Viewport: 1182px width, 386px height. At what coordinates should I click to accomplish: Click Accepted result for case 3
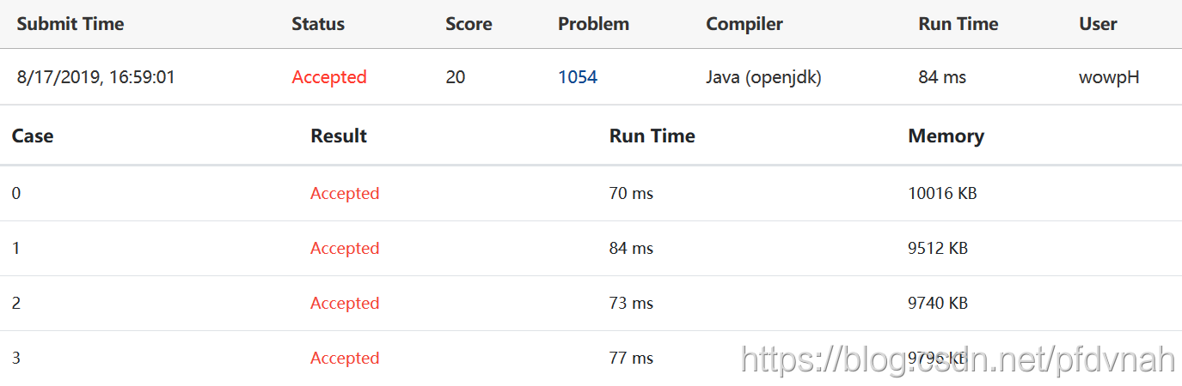(x=345, y=359)
